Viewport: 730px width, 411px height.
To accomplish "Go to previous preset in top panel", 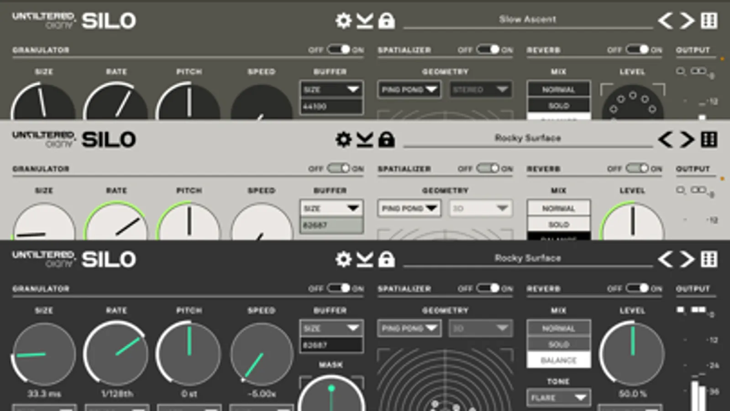I will click(x=666, y=21).
